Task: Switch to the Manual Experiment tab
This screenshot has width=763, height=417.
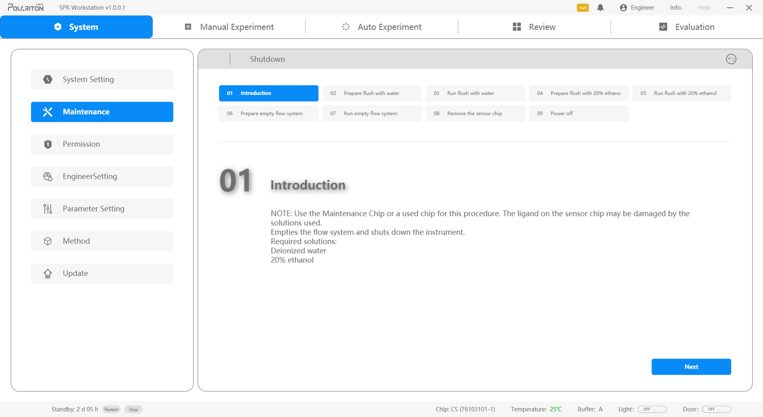Action: (229, 27)
